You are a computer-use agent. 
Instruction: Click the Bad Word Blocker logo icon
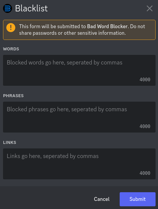pyautogui.click(x=7, y=8)
